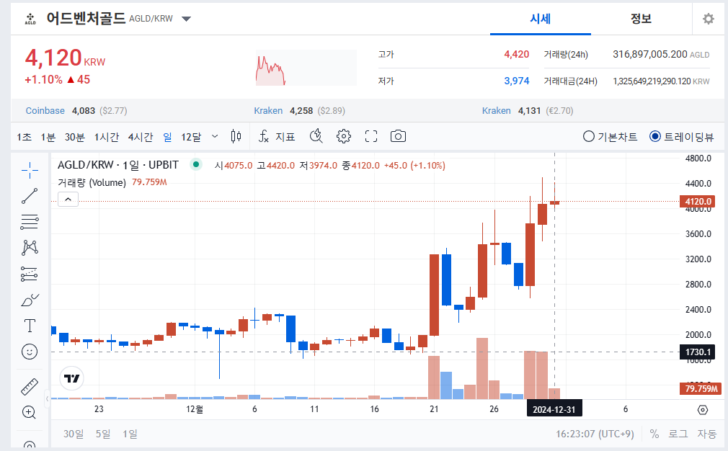Viewport: 728px width, 451px height.
Task: Collapse the drawing toolbar side handle
Action: (47, 398)
